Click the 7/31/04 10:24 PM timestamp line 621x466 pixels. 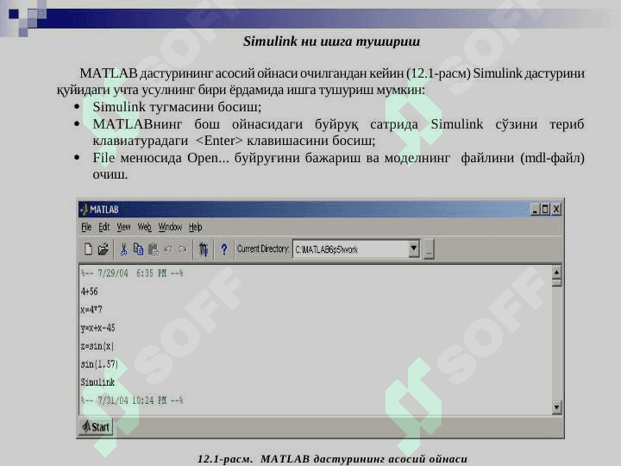[132, 400]
